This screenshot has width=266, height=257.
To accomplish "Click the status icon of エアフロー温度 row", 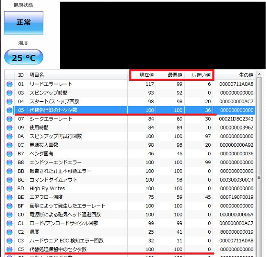I will coord(9,197).
